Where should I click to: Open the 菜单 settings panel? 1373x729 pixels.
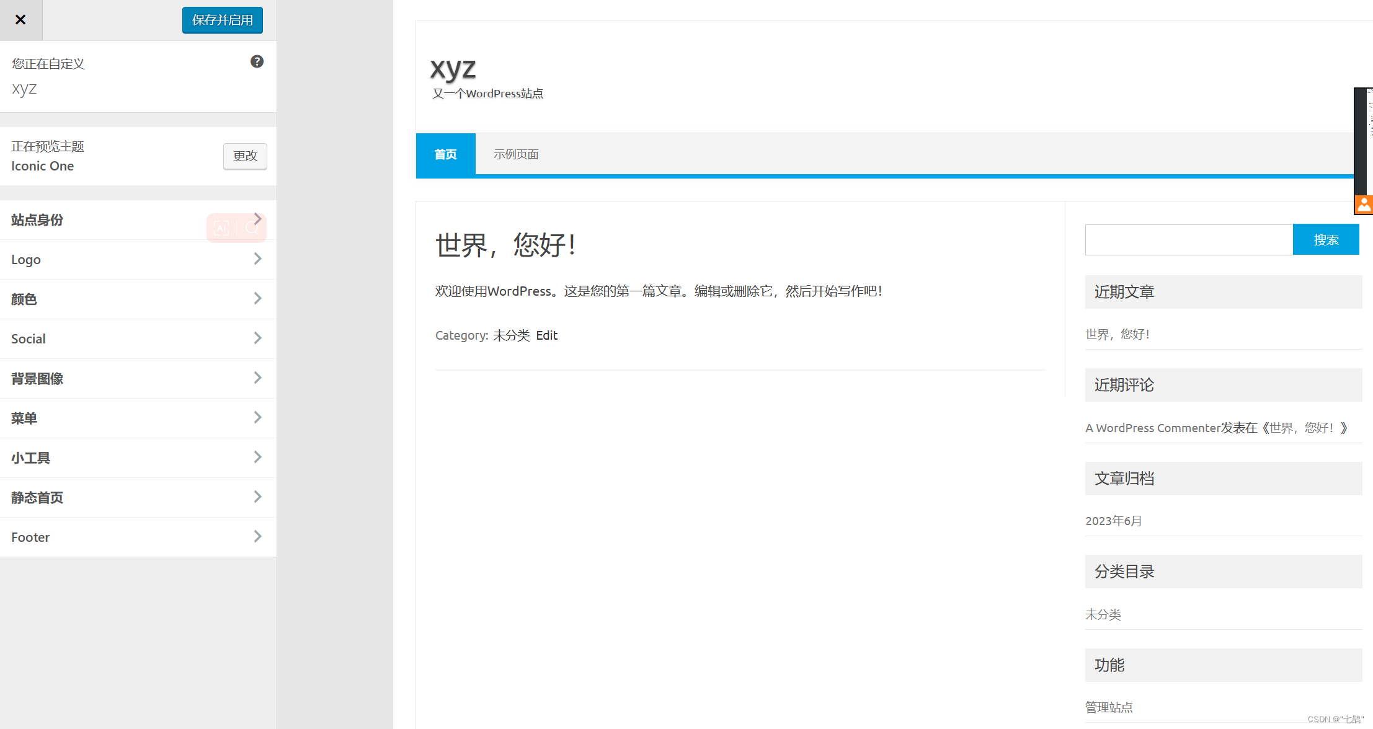pyautogui.click(x=138, y=418)
